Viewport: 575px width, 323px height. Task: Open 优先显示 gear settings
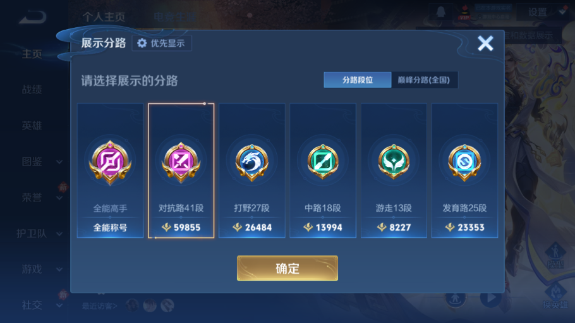pos(162,44)
